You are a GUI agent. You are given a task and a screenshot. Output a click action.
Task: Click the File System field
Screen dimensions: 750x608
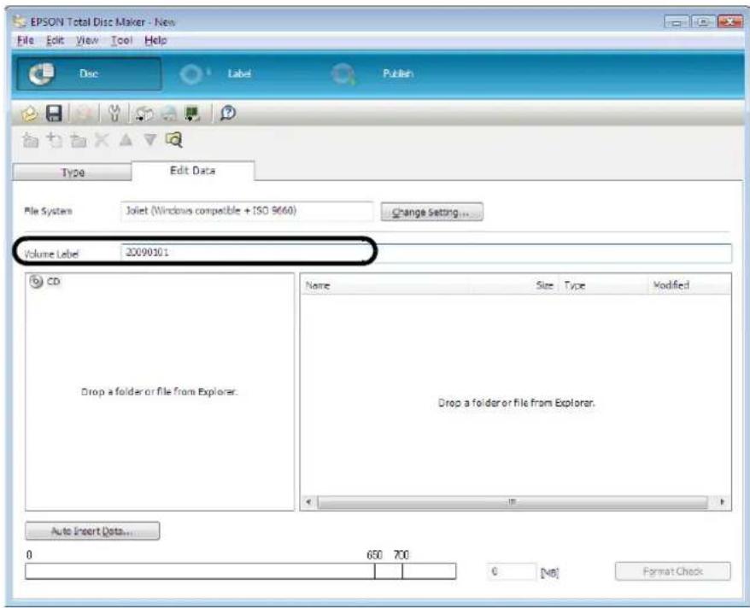point(247,211)
